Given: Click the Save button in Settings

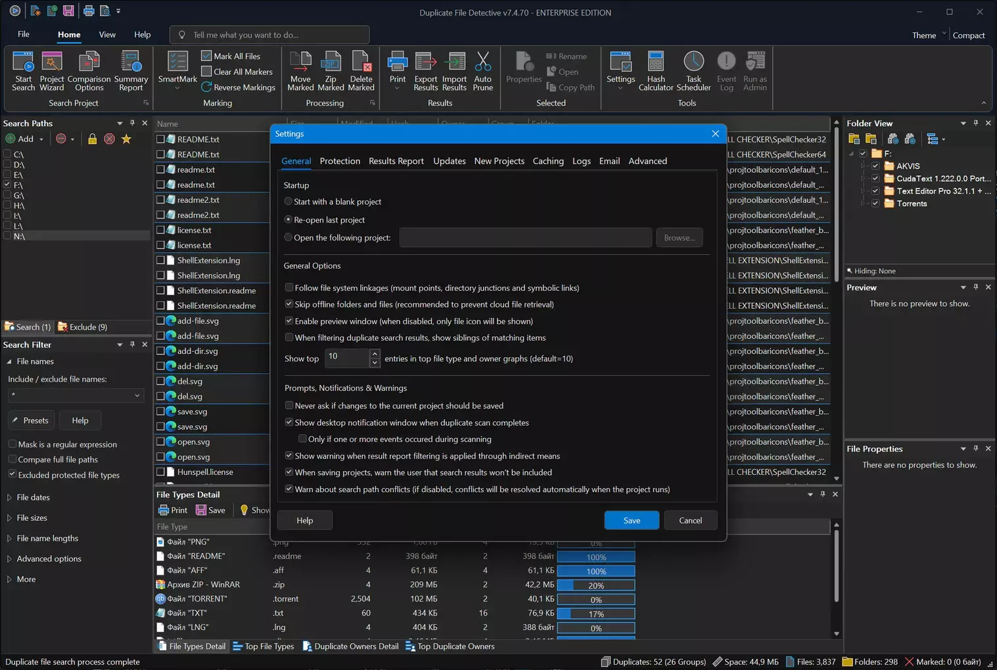Looking at the screenshot, I should tap(632, 520).
